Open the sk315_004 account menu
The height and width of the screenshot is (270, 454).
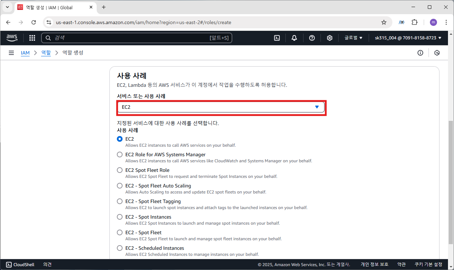point(408,38)
